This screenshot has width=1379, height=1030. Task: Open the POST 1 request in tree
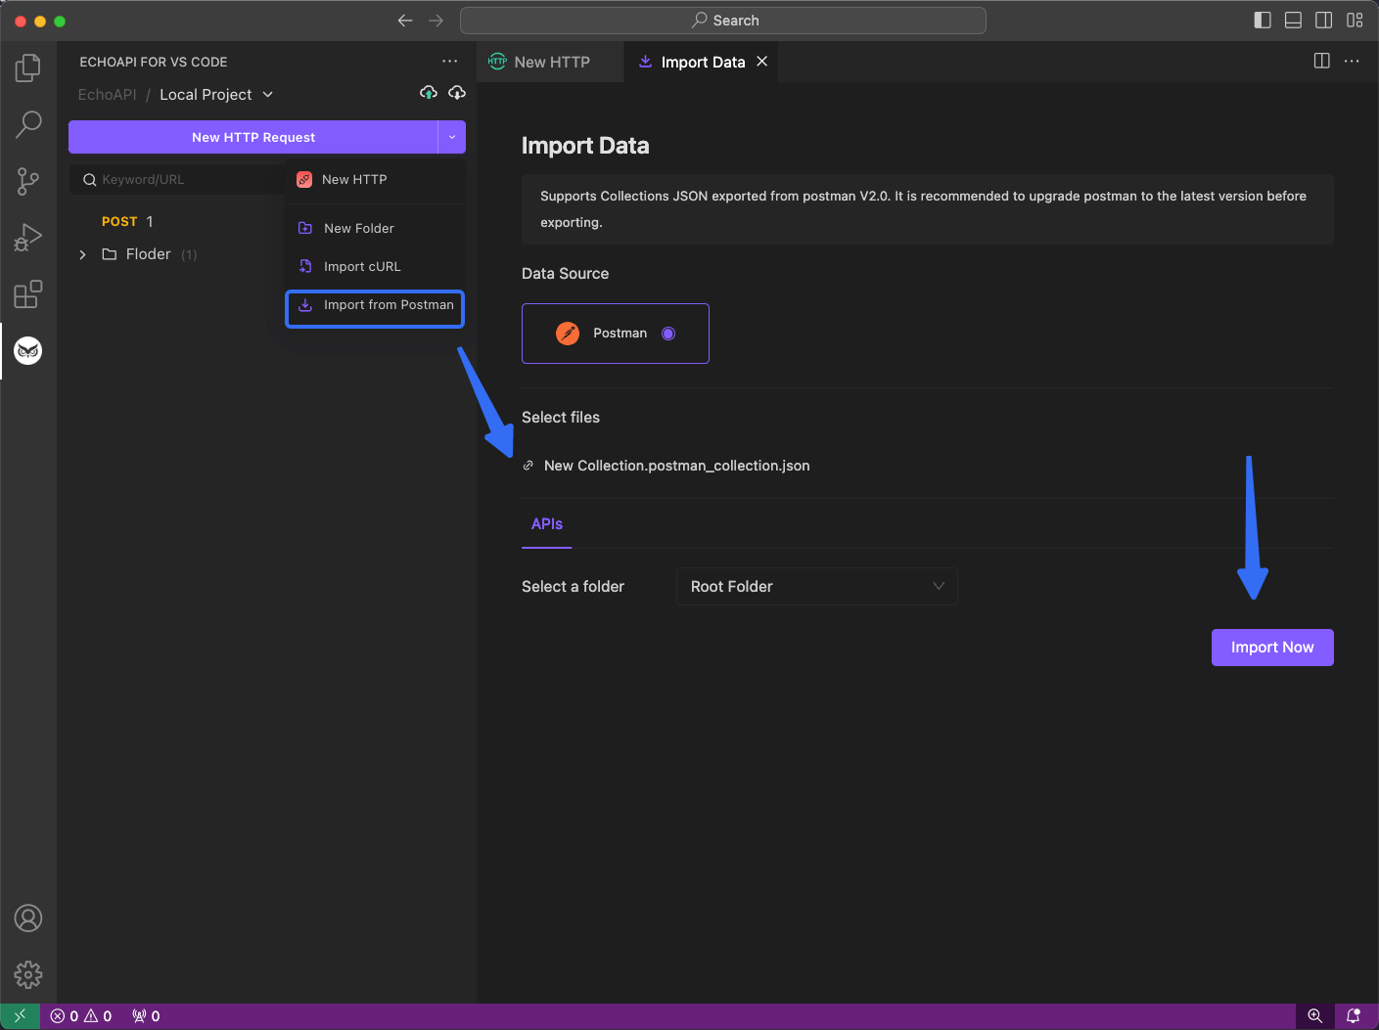coord(127,222)
